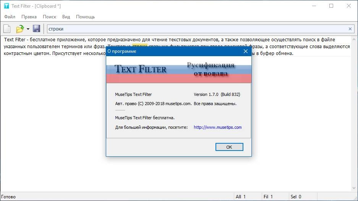Click the scrollbar down arrow
The width and height of the screenshot is (358, 201).
pyautogui.click(x=354, y=188)
